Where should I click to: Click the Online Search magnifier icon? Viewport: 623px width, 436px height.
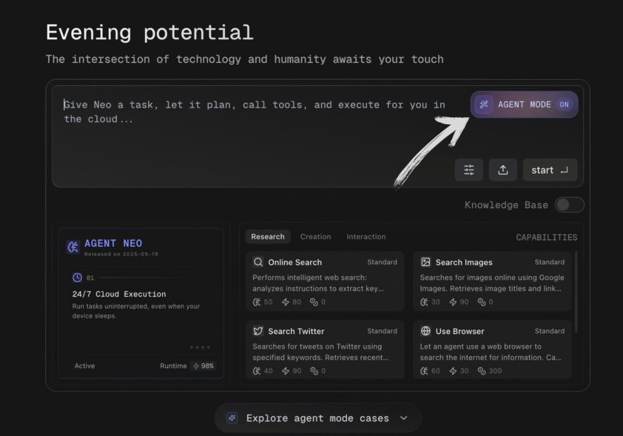258,262
